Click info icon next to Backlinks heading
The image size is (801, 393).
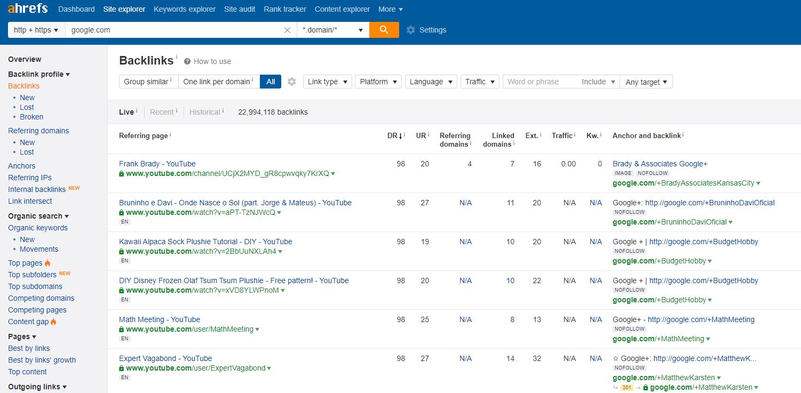click(177, 57)
